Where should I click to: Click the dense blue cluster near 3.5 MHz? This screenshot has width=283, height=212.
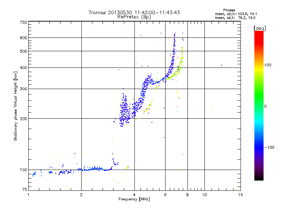[x=125, y=110]
